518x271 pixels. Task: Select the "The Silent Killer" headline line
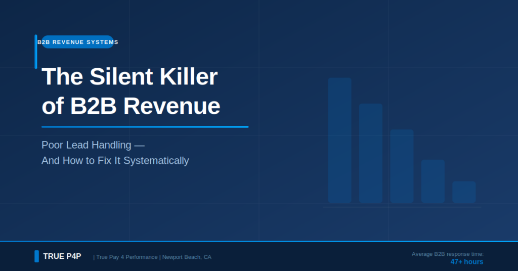pos(129,77)
